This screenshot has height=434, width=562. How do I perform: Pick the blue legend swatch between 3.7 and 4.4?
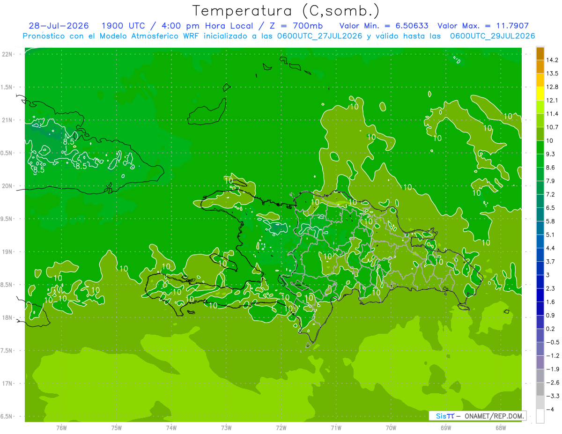(540, 255)
